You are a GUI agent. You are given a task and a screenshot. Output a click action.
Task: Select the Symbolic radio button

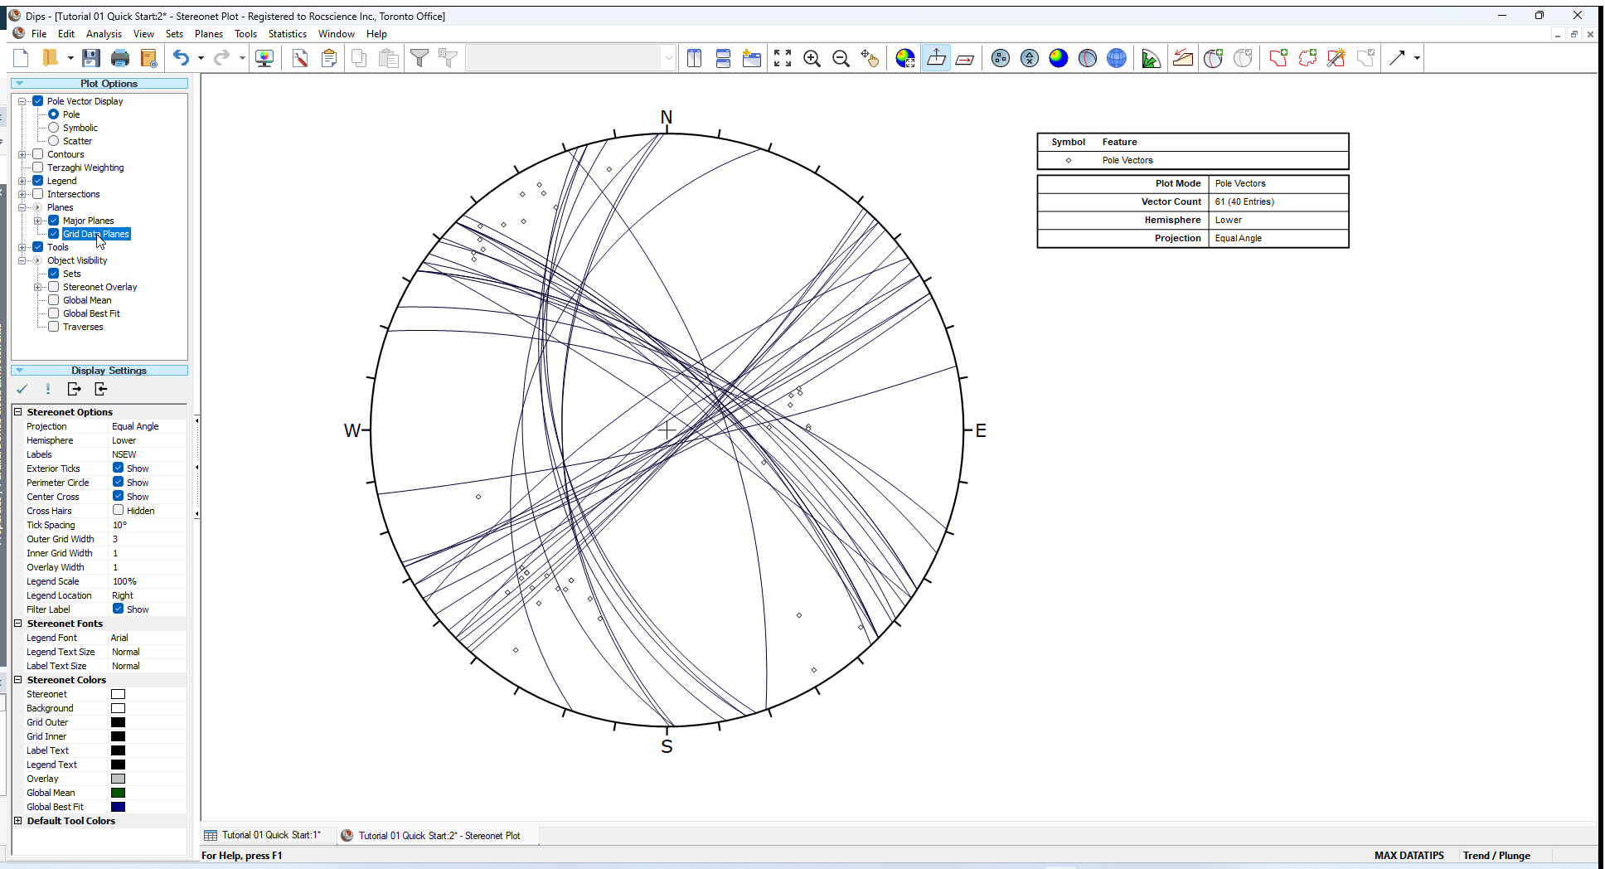[55, 127]
